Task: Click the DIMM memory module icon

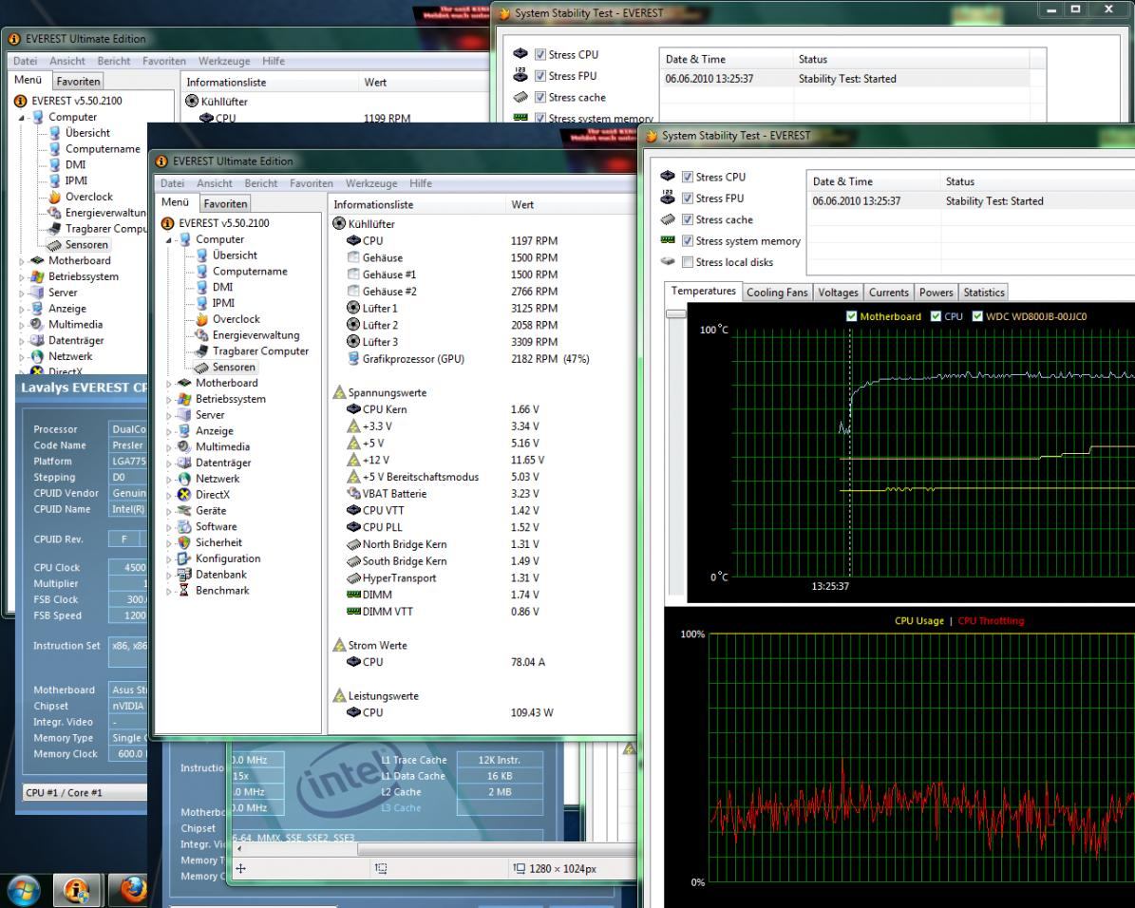Action: click(x=353, y=595)
